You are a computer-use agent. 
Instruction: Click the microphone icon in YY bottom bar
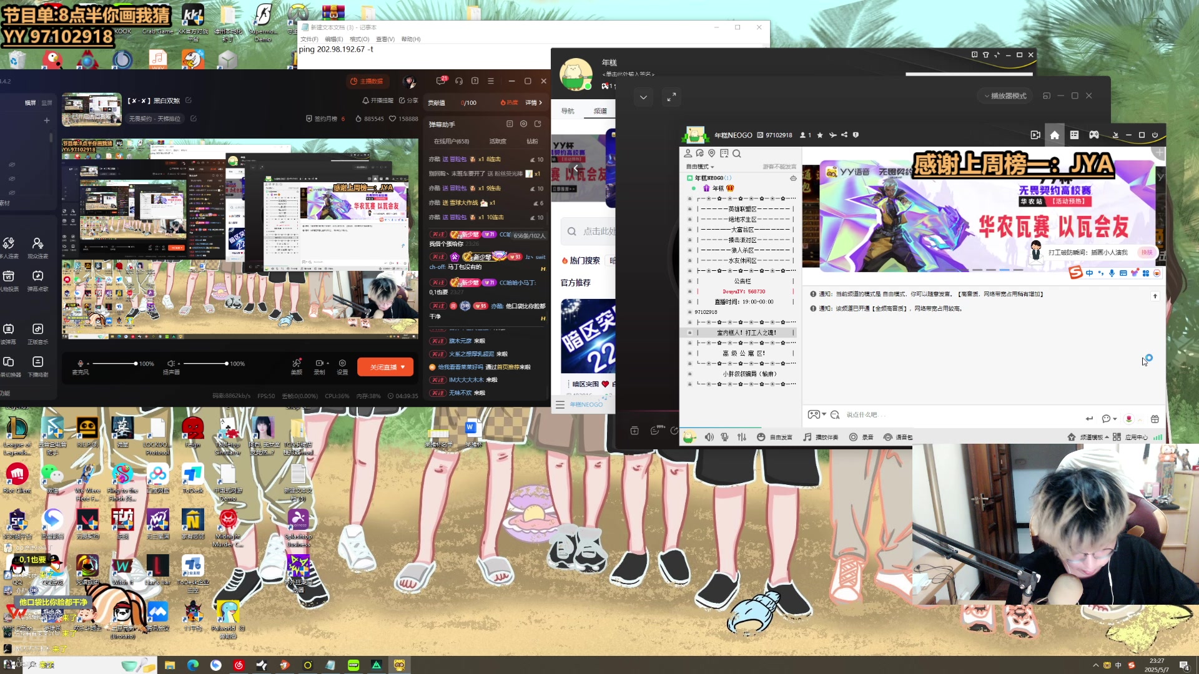(725, 437)
